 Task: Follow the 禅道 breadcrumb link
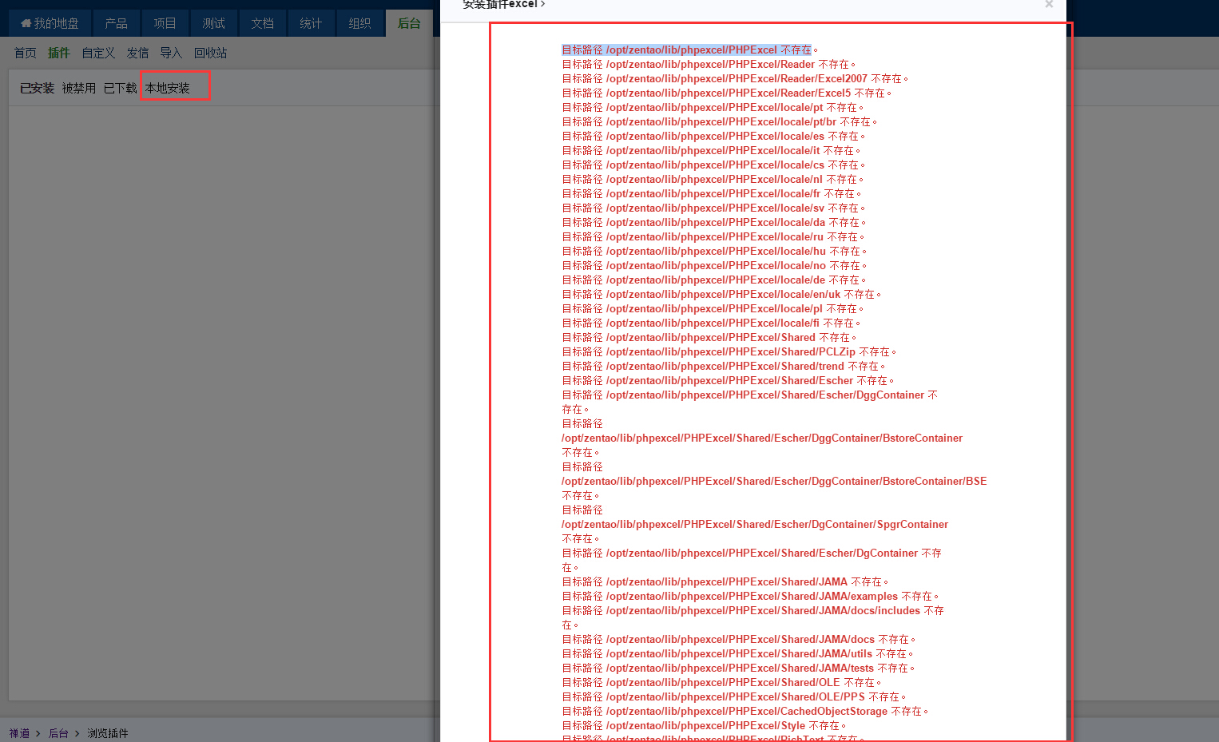point(19,733)
